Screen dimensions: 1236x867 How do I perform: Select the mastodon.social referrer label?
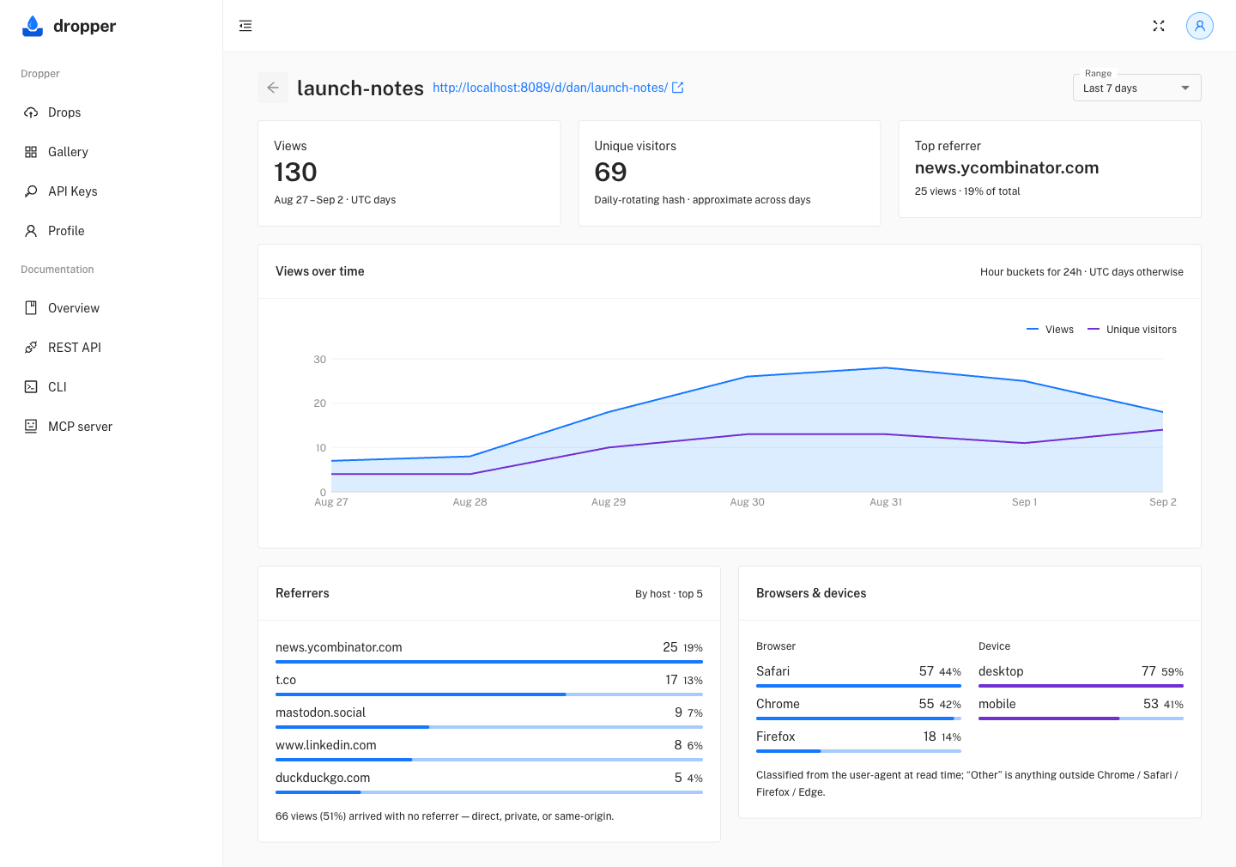pyautogui.click(x=320, y=712)
